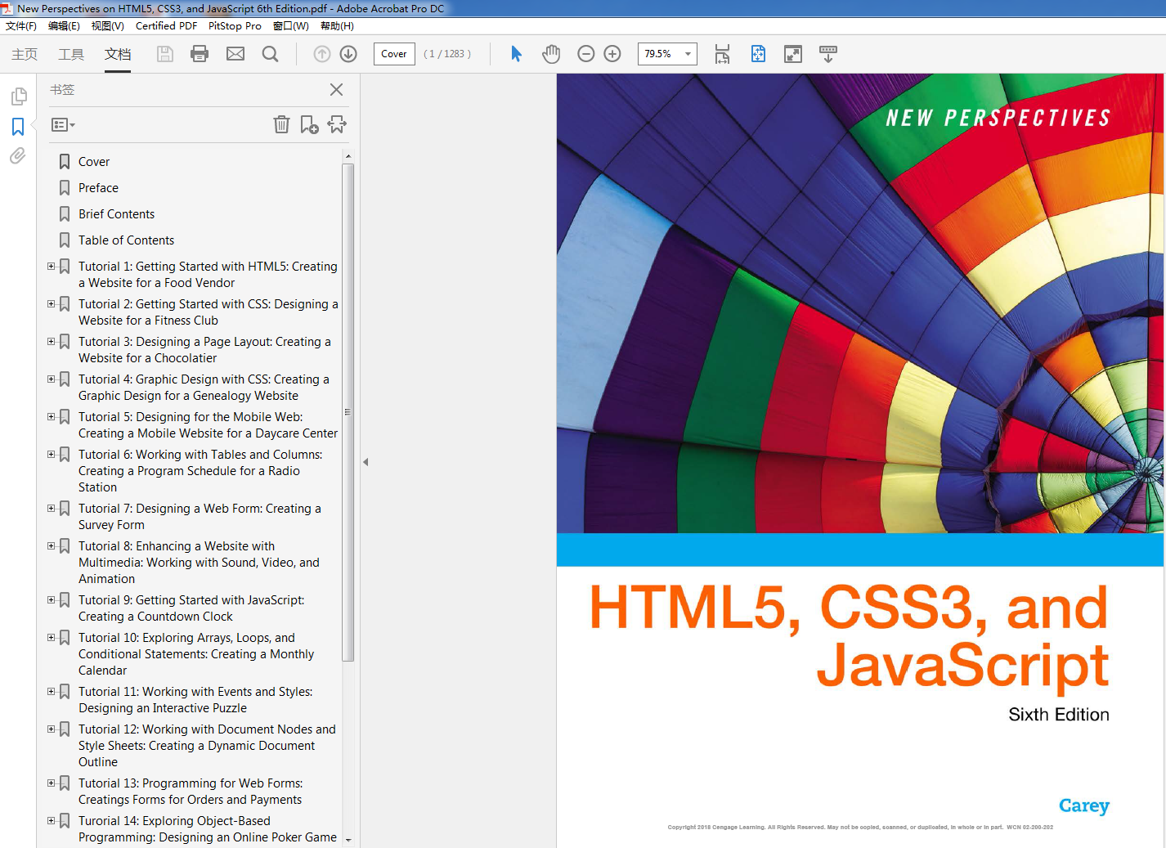
Task: Expand Tutorial 5 bookmark
Action: [x=52, y=417]
